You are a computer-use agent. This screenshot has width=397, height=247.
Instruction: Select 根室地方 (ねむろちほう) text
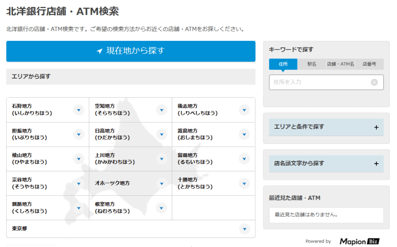(x=113, y=208)
